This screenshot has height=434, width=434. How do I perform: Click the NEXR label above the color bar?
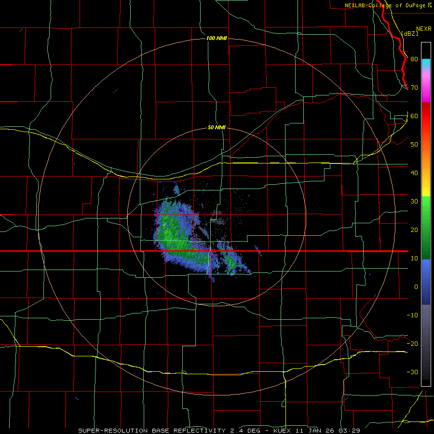tap(423, 29)
